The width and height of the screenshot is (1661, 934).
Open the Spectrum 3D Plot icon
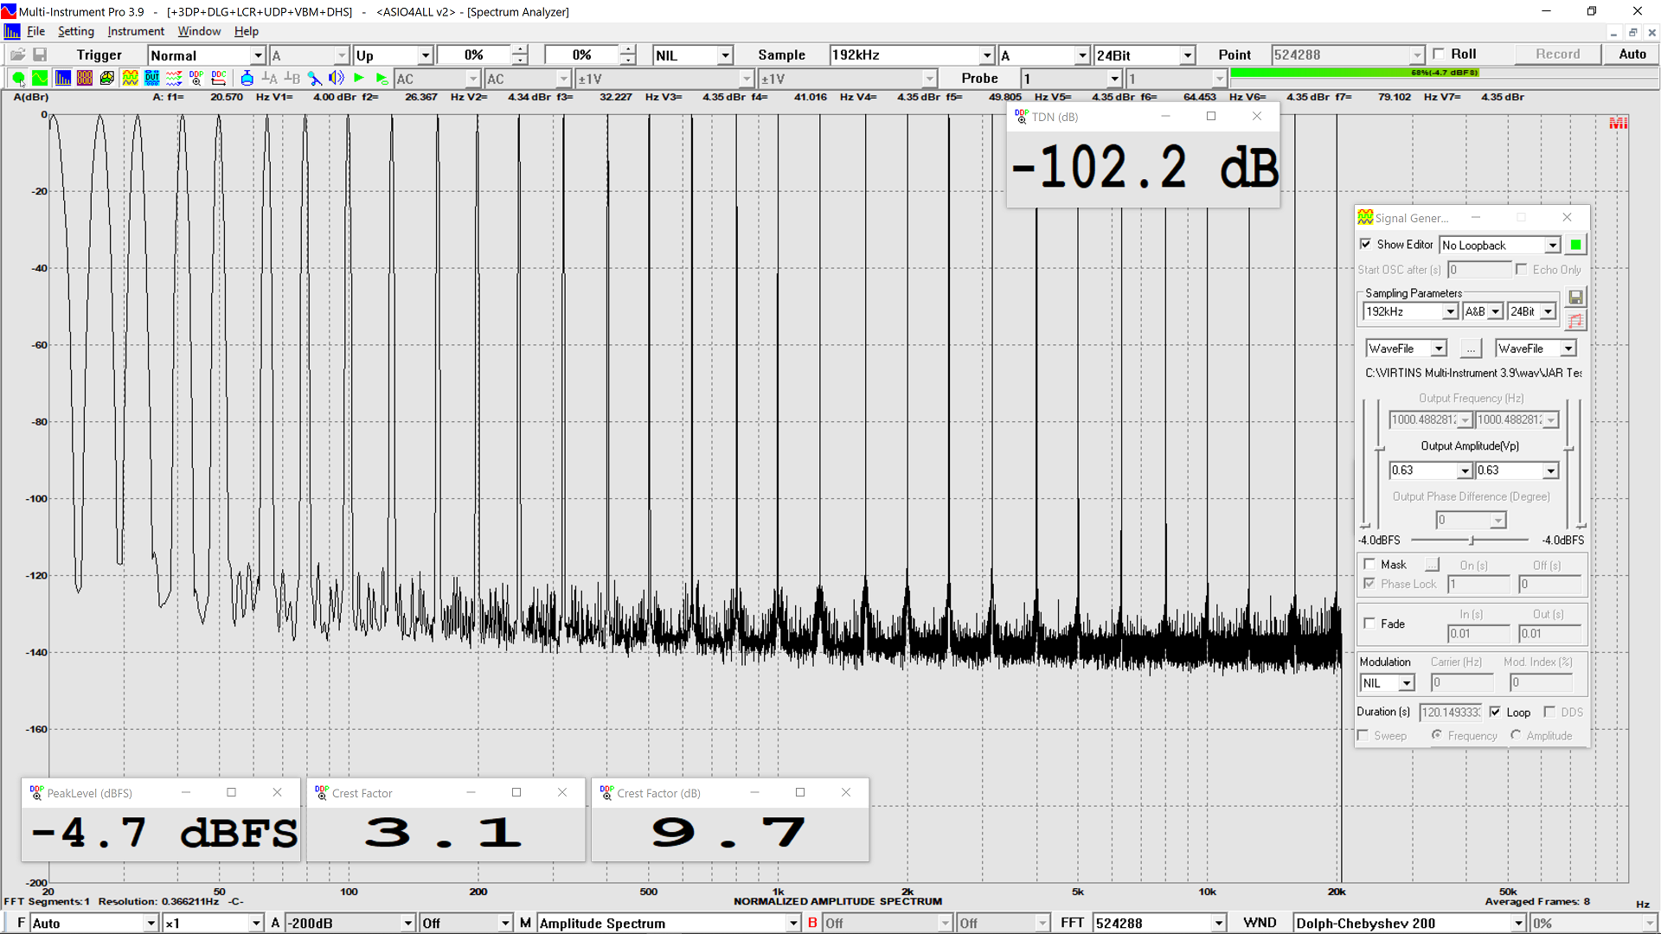click(x=107, y=79)
